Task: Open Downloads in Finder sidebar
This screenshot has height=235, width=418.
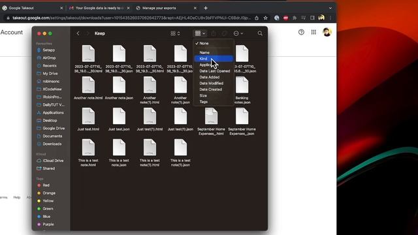Action: (52, 144)
